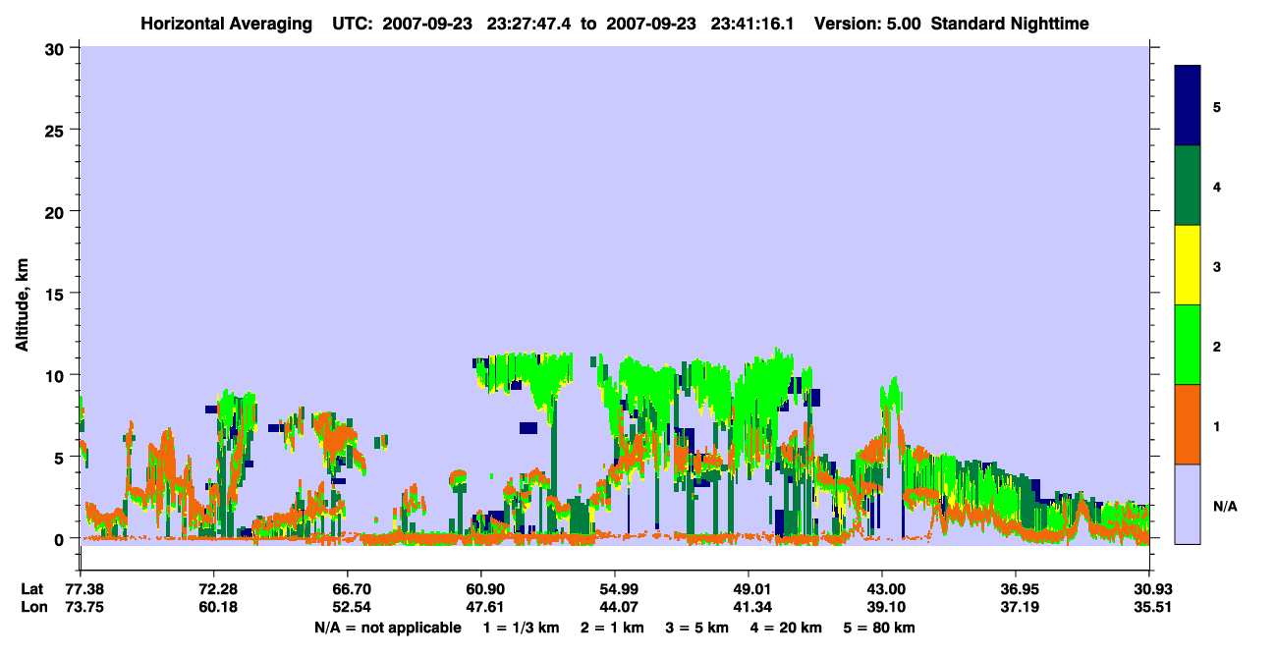The height and width of the screenshot is (655, 1277).
Task: Click the color bar label 4
Action: coord(1217,187)
